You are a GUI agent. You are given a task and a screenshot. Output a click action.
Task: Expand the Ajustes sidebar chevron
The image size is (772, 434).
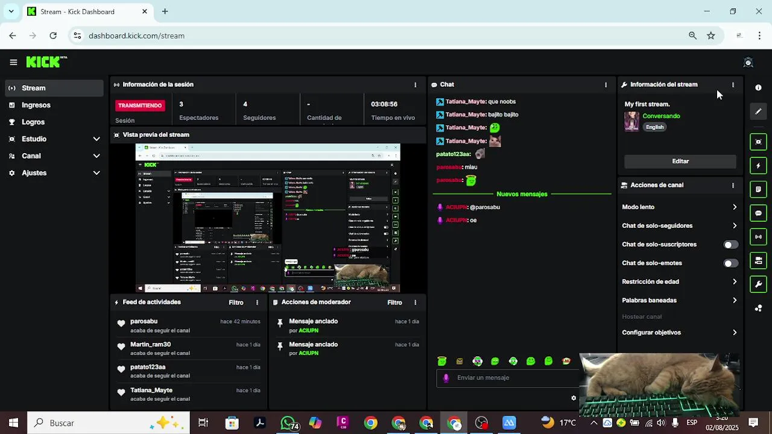tap(96, 173)
